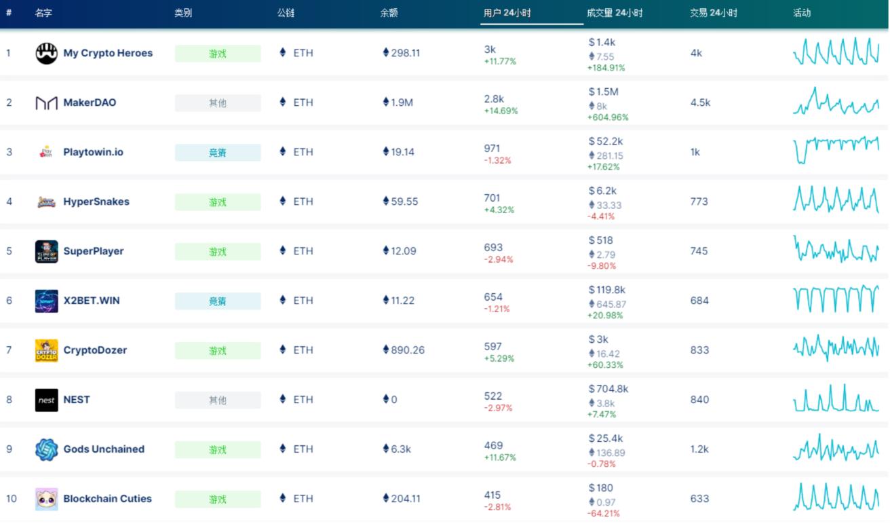
Task: Open the Gods Unchained project link
Action: pos(104,449)
